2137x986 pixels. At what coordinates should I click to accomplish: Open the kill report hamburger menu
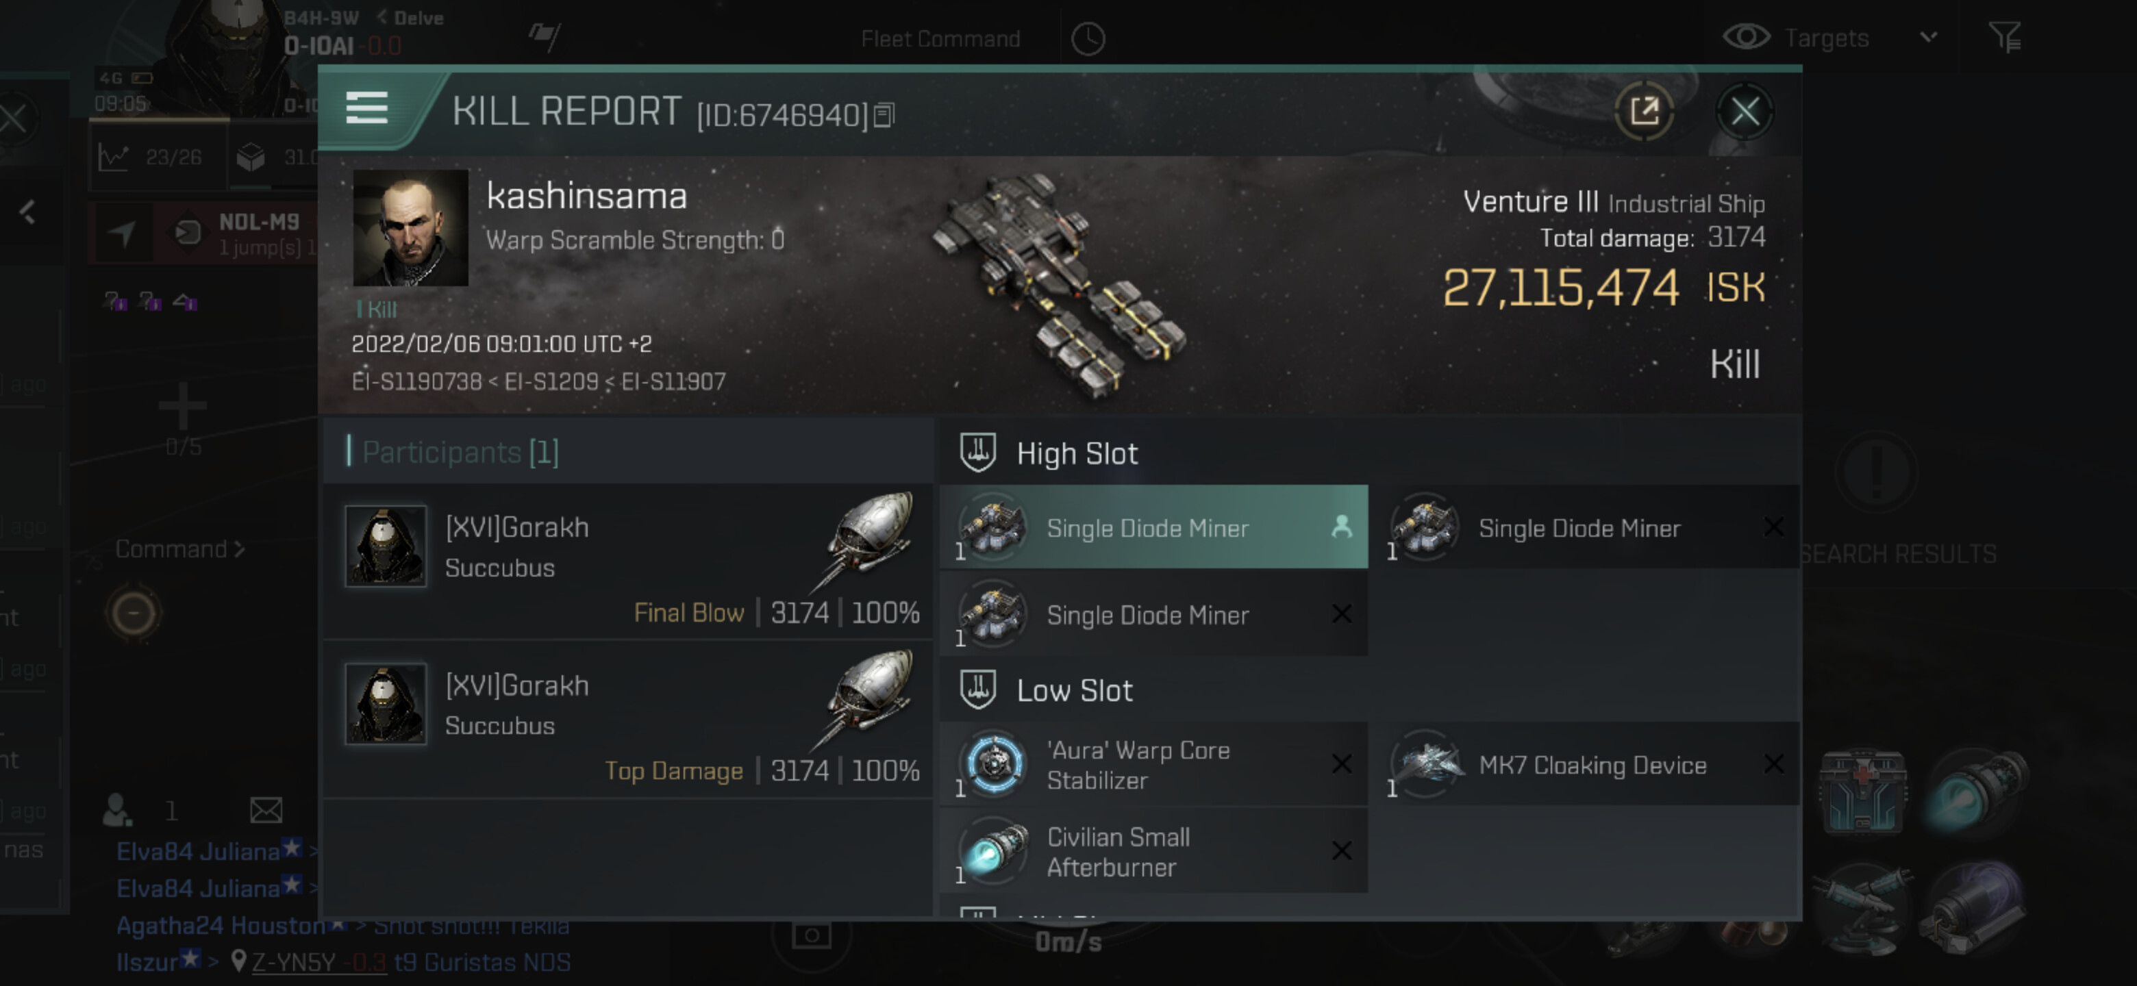pos(366,109)
